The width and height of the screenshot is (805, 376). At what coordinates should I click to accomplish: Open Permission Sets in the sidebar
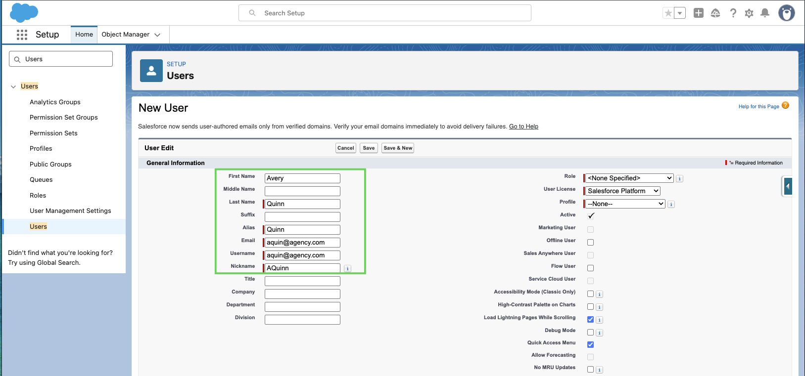point(53,133)
